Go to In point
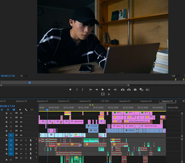The image size is (185, 163). pyautogui.click(x=91, y=90)
